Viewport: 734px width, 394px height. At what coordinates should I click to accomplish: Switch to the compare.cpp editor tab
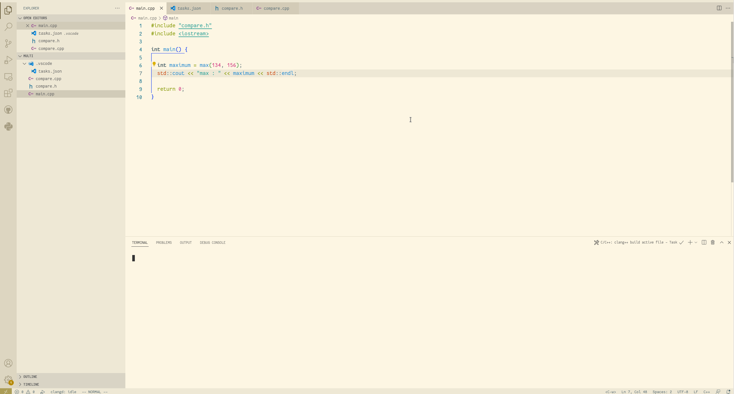pos(276,8)
